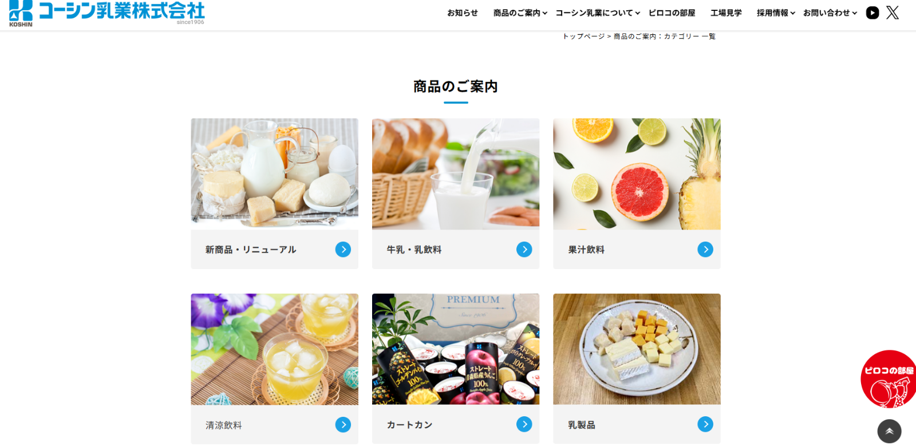
Task: Click the Koshin company logo
Action: click(x=107, y=13)
